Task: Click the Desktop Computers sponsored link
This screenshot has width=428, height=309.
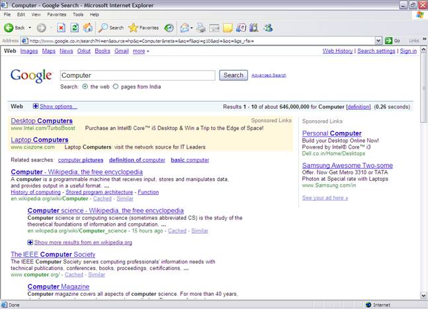Action: coord(42,121)
